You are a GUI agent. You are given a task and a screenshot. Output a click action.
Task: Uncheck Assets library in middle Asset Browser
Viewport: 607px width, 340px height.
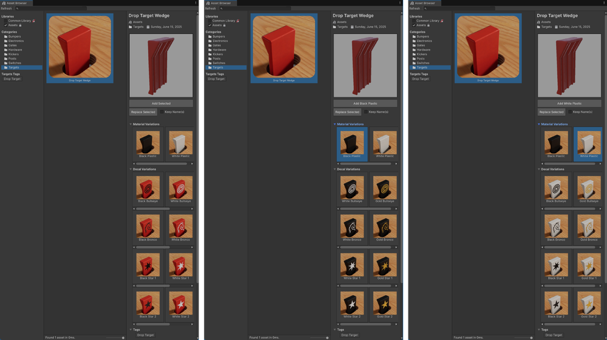(210, 25)
